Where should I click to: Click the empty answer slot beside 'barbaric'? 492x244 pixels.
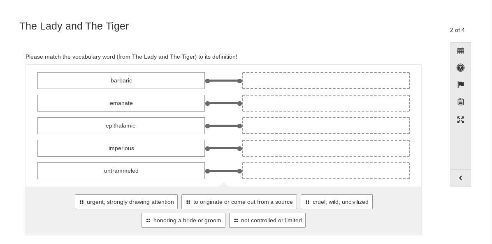(326, 81)
